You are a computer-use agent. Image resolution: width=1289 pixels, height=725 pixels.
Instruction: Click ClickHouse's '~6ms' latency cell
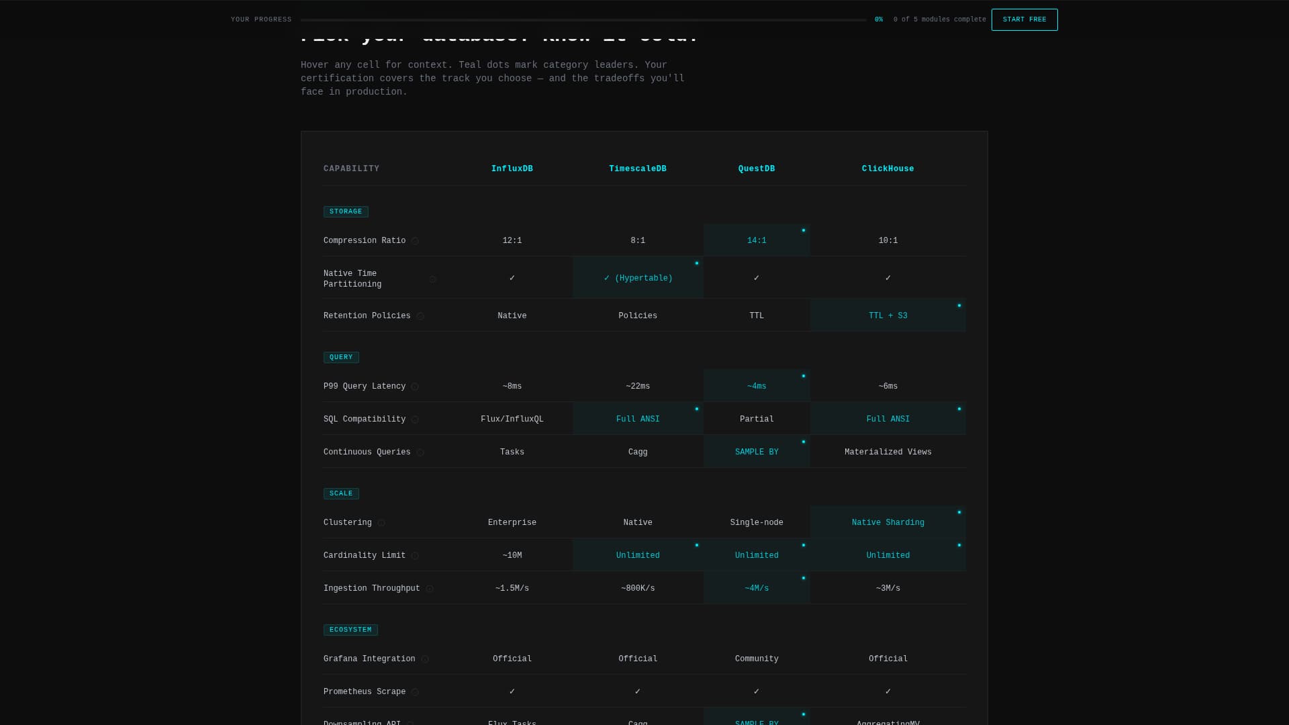888,386
